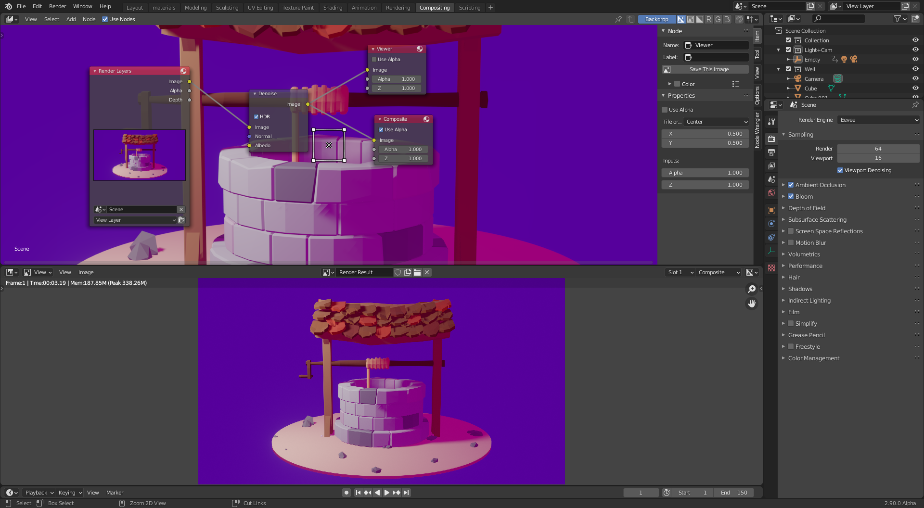This screenshot has width=924, height=508.
Task: Open the Node menu in node editor
Action: tap(89, 19)
